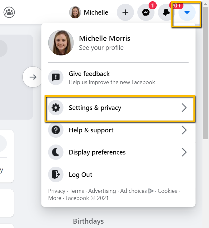Screen dimensions: 209x228
Task: Click the Give feedback exclamation icon
Action: (x=56, y=77)
